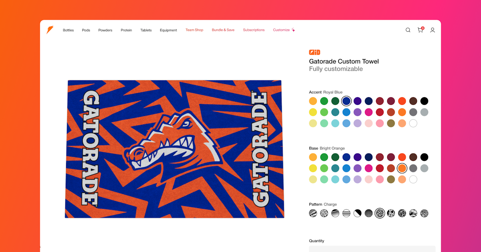Pick the pink Accent color swatch
Viewport: 481px width, 252px height.
(368, 112)
